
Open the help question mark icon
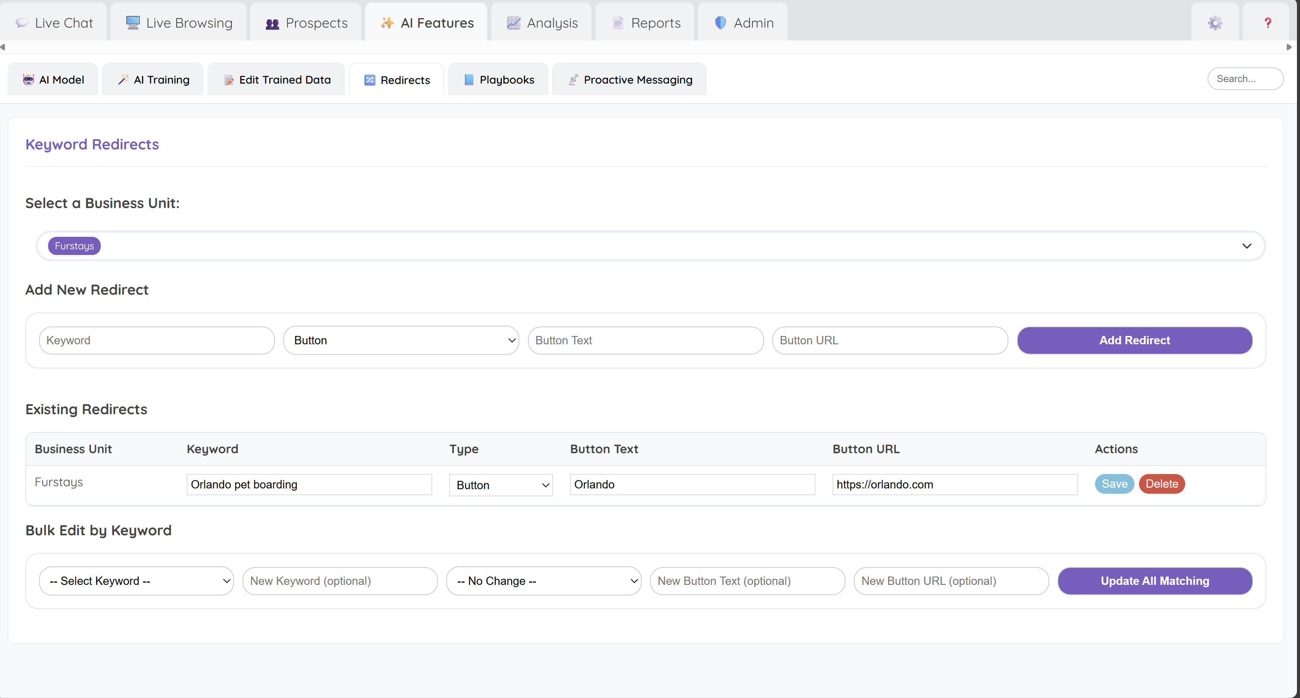coord(1268,23)
